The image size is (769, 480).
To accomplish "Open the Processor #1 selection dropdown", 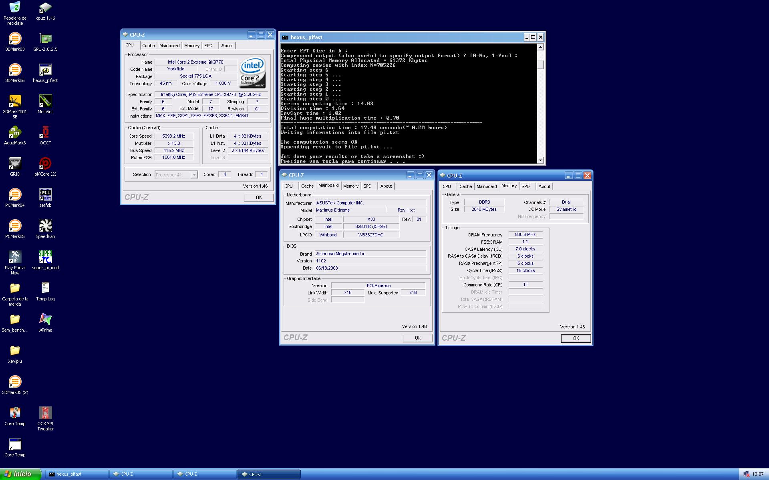I will tap(176, 175).
